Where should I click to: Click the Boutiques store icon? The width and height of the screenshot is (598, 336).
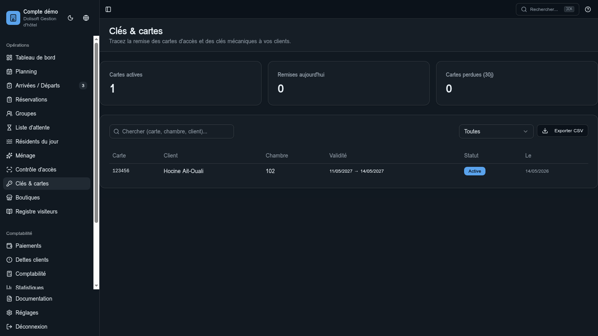pyautogui.click(x=9, y=198)
